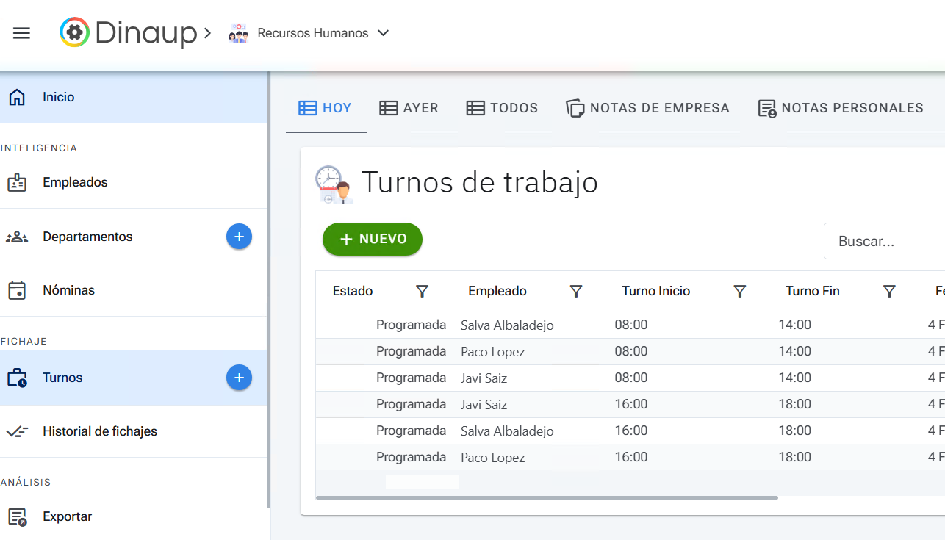
Task: Select the Exportar option
Action: [68, 516]
